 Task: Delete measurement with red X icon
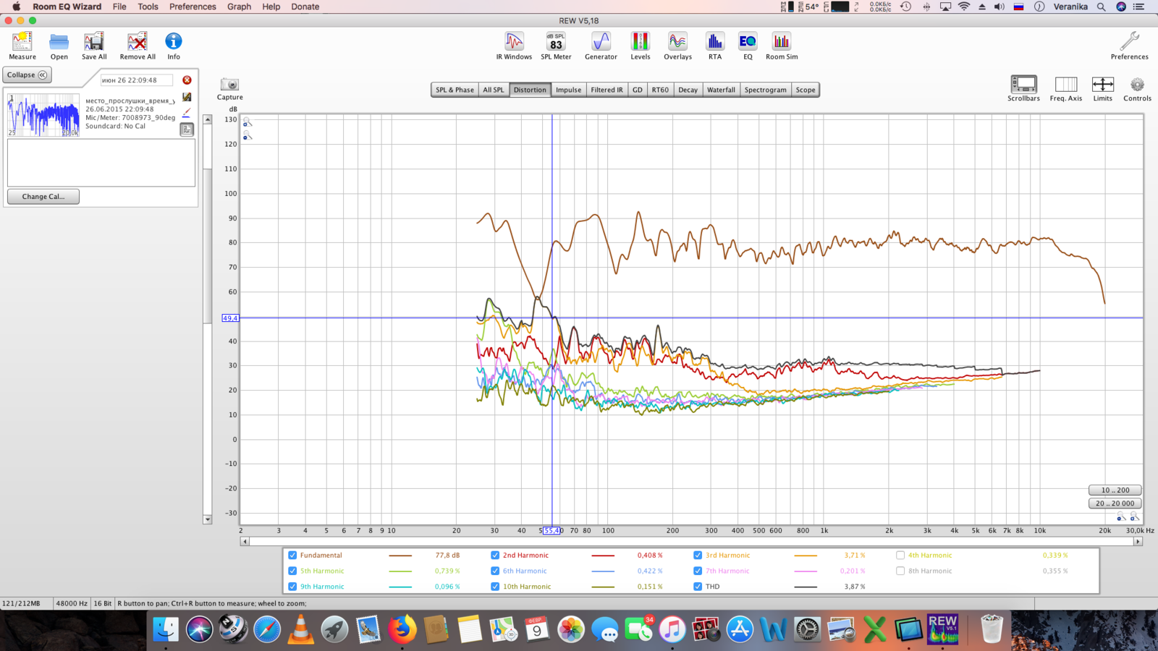[187, 80]
